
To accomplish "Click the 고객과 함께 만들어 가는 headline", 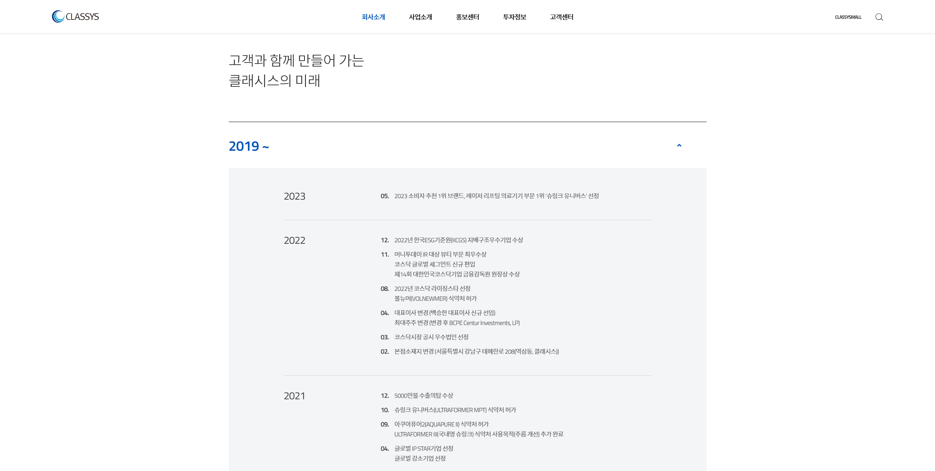I will tap(296, 61).
